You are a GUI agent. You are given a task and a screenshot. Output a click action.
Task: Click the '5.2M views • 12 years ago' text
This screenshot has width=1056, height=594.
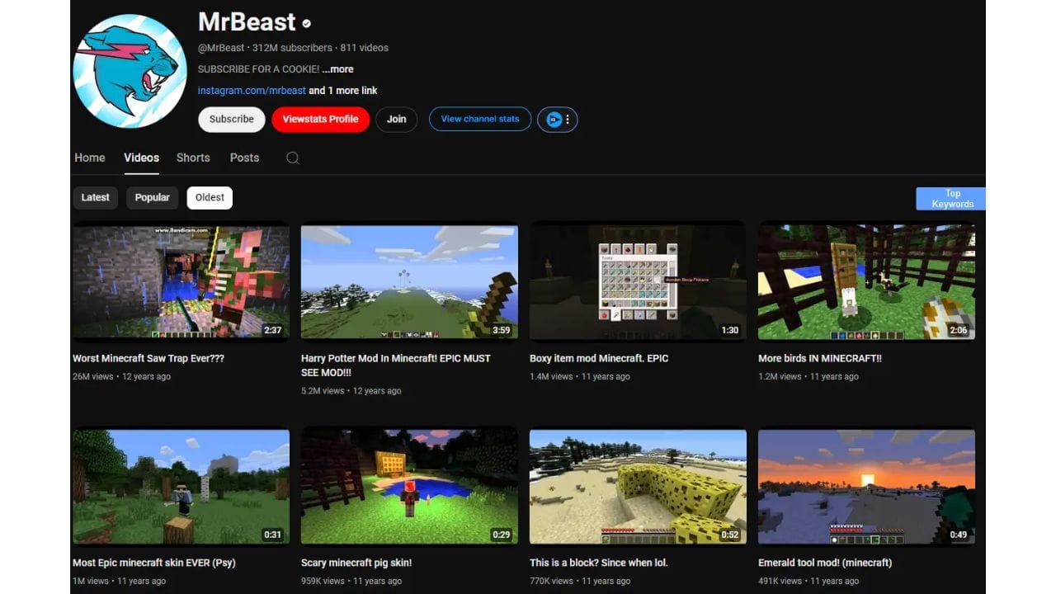[351, 391]
